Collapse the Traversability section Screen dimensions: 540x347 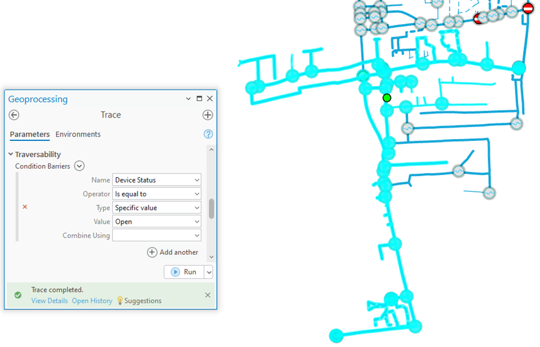[x=11, y=154]
